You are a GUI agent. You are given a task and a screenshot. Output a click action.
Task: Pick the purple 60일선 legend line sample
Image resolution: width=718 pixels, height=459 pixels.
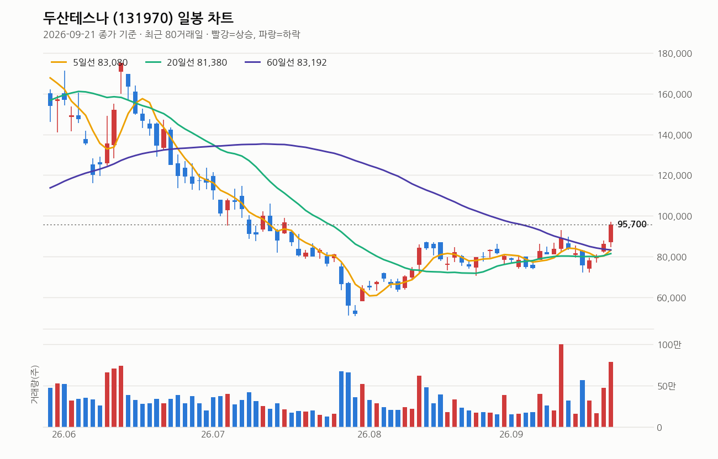pyautogui.click(x=253, y=62)
